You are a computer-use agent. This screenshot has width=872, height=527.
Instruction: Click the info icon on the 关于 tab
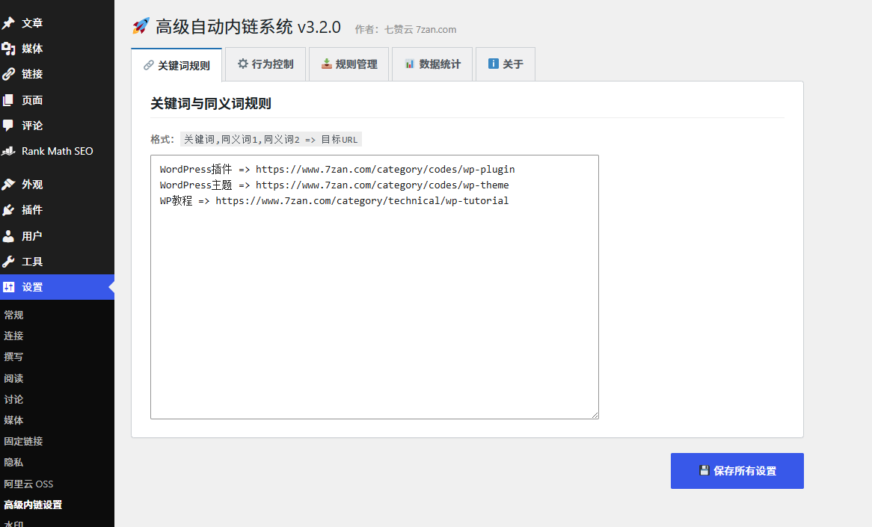(494, 64)
